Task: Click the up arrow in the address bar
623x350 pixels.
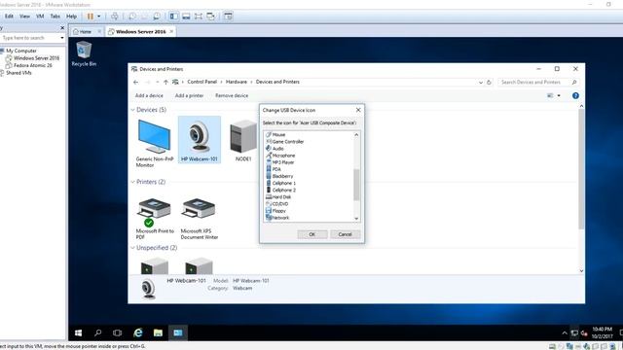Action: [x=165, y=82]
